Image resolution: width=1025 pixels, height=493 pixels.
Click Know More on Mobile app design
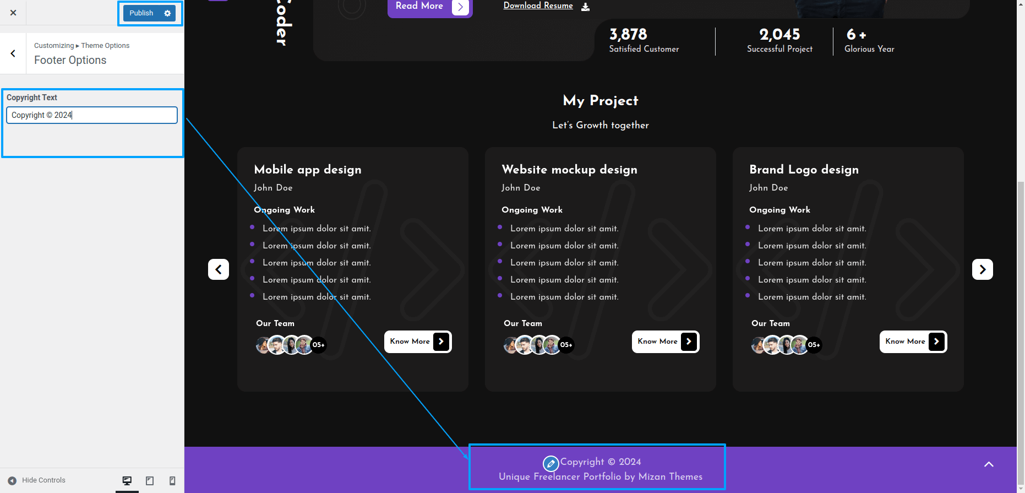418,342
